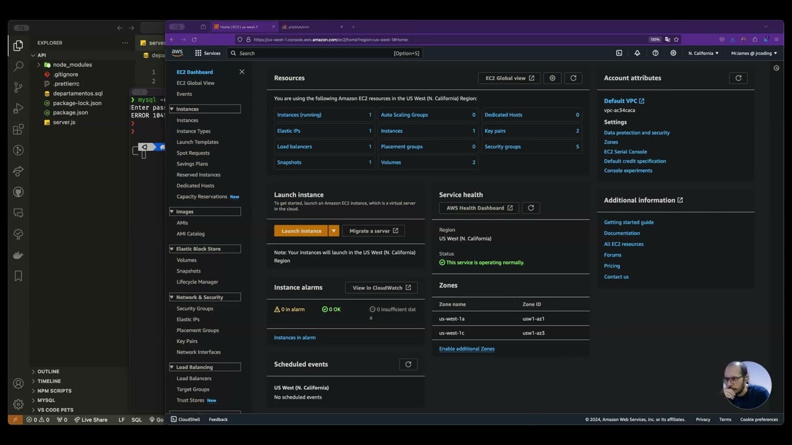The width and height of the screenshot is (792, 445).
Task: Expand NPM SCRIPTS section
Action: (54, 391)
